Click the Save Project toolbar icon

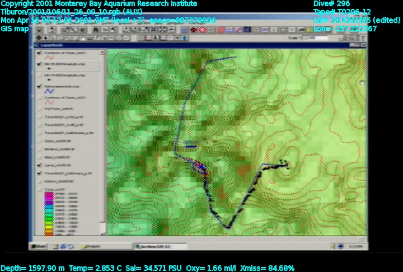coord(39,30)
